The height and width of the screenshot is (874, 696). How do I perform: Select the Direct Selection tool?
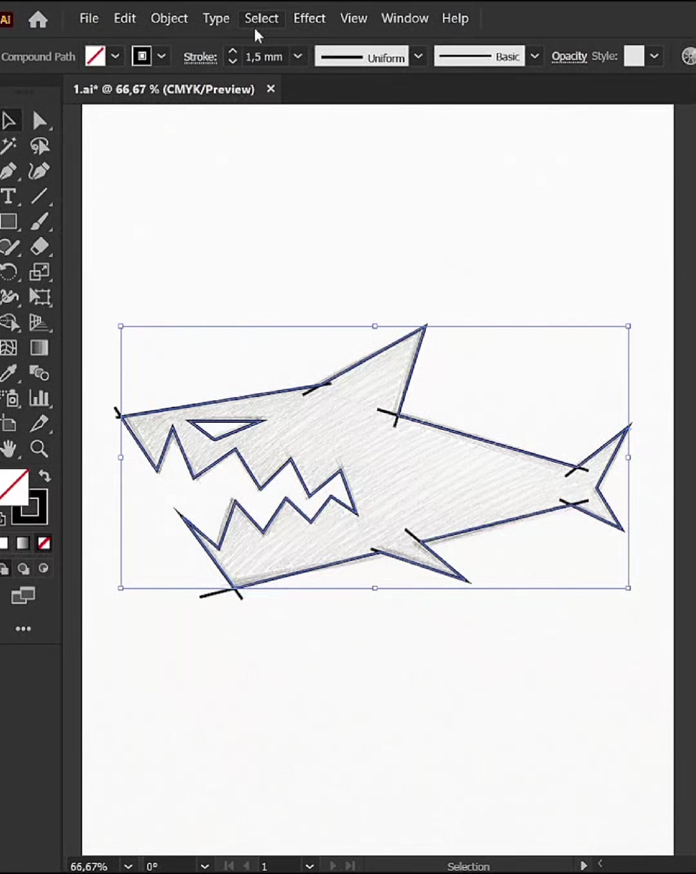coord(39,121)
